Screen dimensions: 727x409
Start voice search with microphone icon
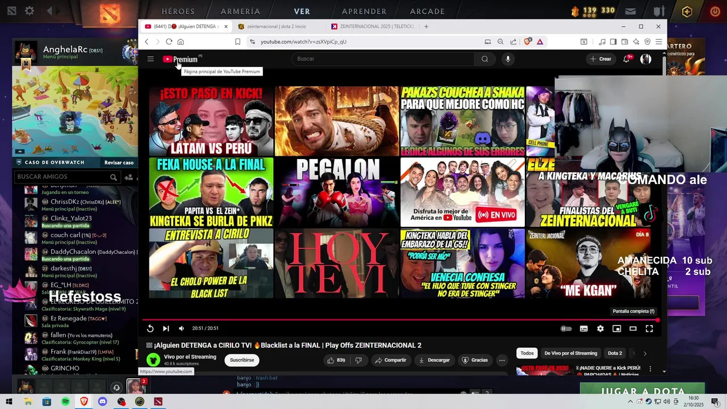(x=508, y=59)
